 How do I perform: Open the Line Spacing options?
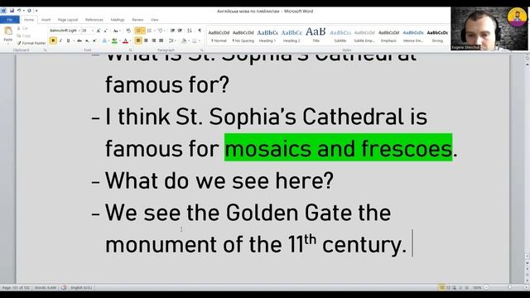coord(171,41)
